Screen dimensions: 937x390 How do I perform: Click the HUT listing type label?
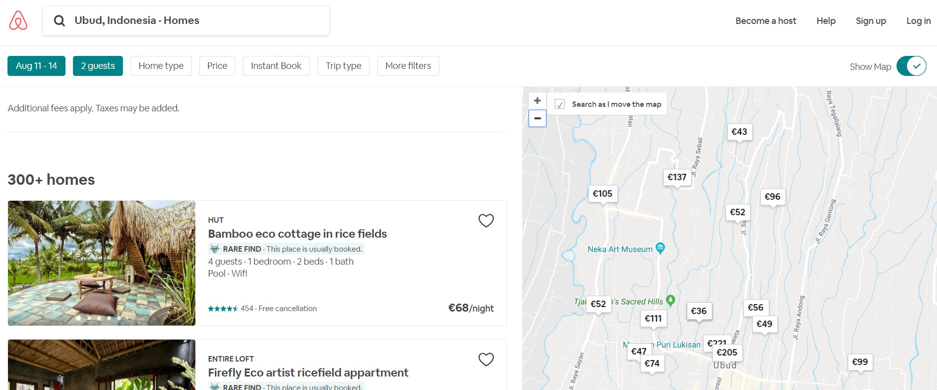point(216,220)
